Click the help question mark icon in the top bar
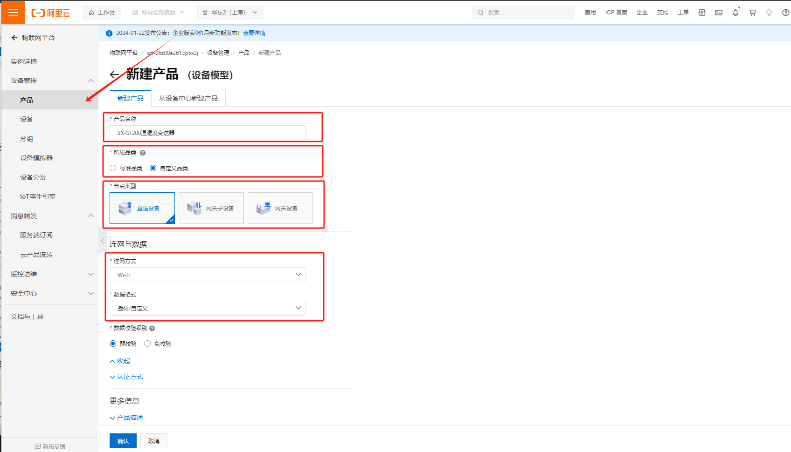The image size is (791, 452). [785, 13]
